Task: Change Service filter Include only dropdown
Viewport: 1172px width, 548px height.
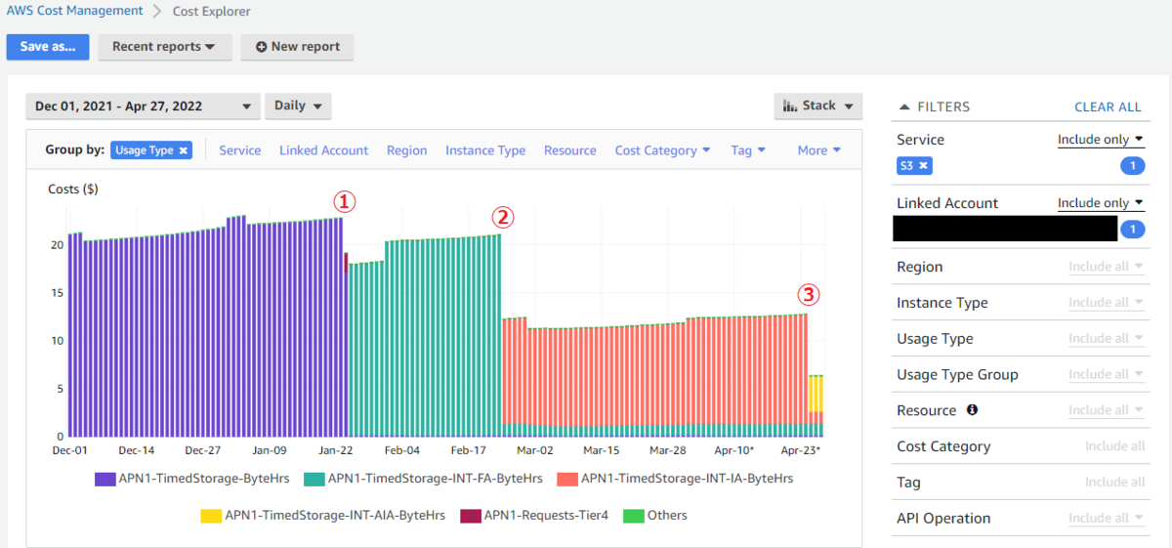Action: tap(1101, 140)
